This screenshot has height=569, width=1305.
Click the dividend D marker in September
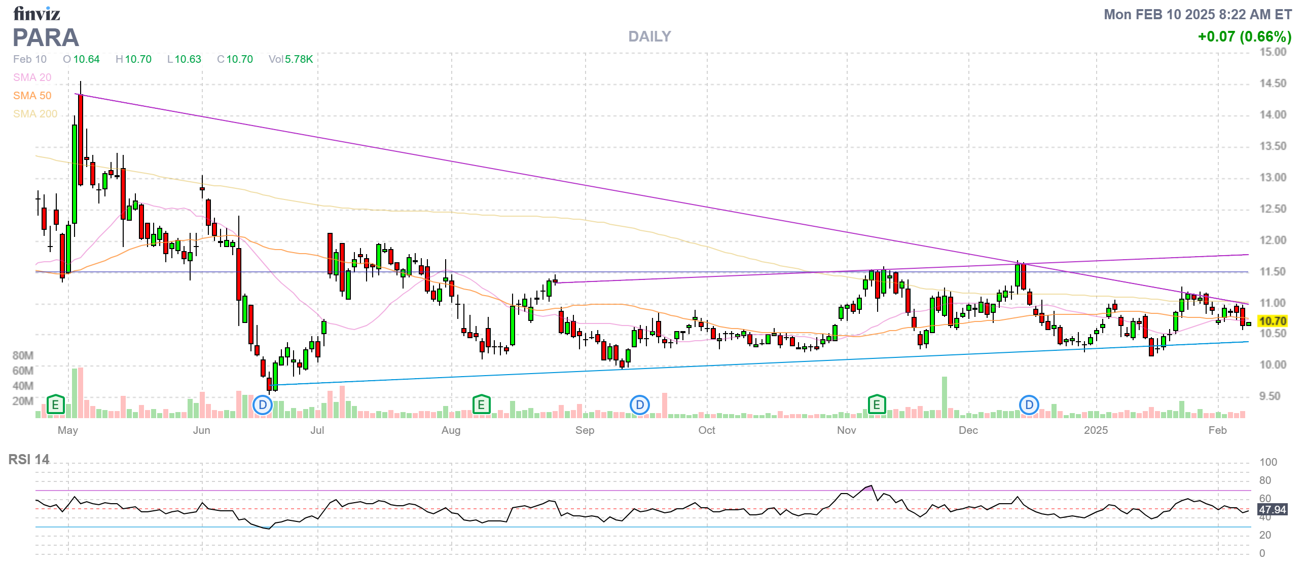[640, 405]
